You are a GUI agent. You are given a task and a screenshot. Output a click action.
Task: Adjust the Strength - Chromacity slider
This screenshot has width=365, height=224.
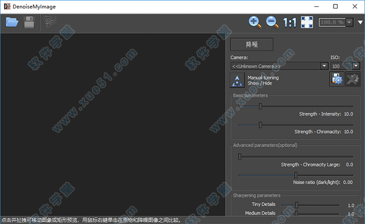296,125
